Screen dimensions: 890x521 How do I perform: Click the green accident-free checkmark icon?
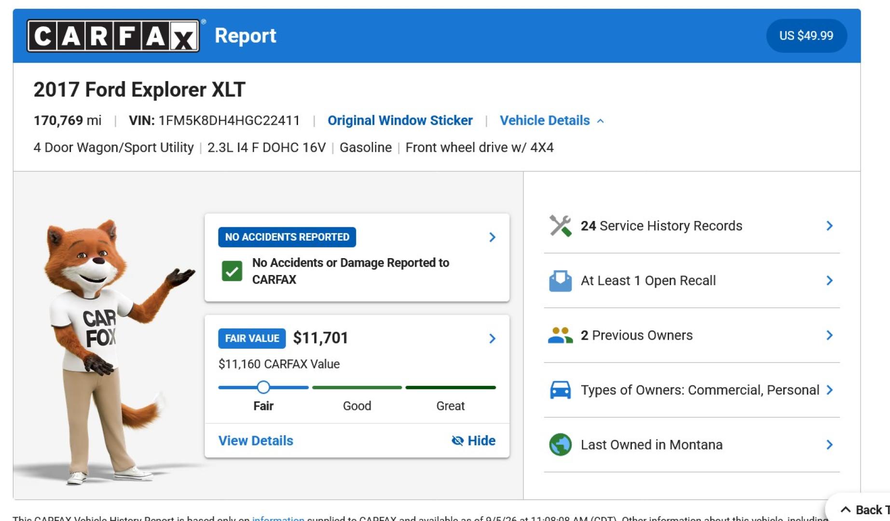click(x=232, y=271)
